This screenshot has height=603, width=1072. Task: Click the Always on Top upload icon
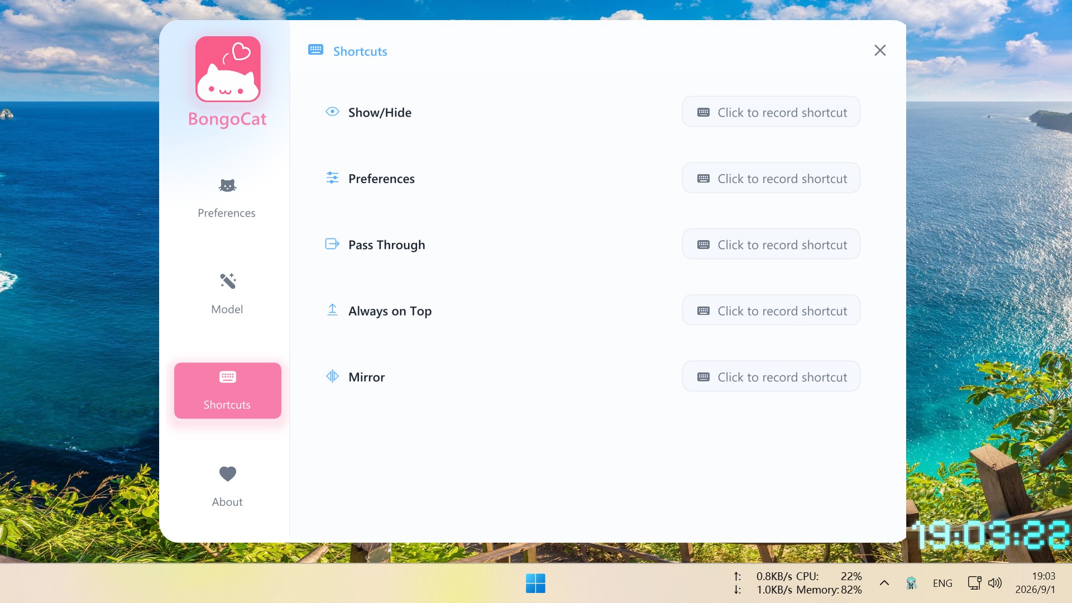pos(332,310)
